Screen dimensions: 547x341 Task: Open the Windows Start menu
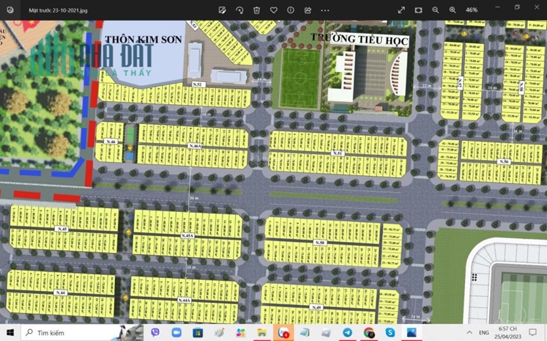coord(10,332)
